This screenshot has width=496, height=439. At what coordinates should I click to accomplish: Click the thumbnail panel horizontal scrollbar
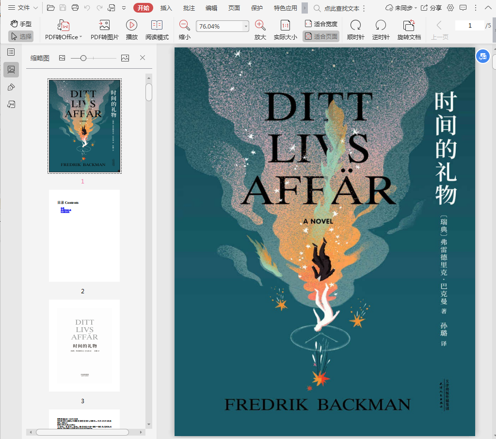82,432
